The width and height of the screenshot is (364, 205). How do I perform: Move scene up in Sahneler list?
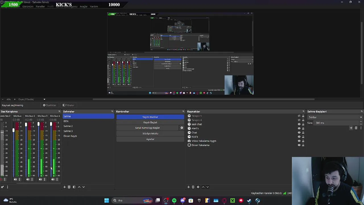pos(79,187)
